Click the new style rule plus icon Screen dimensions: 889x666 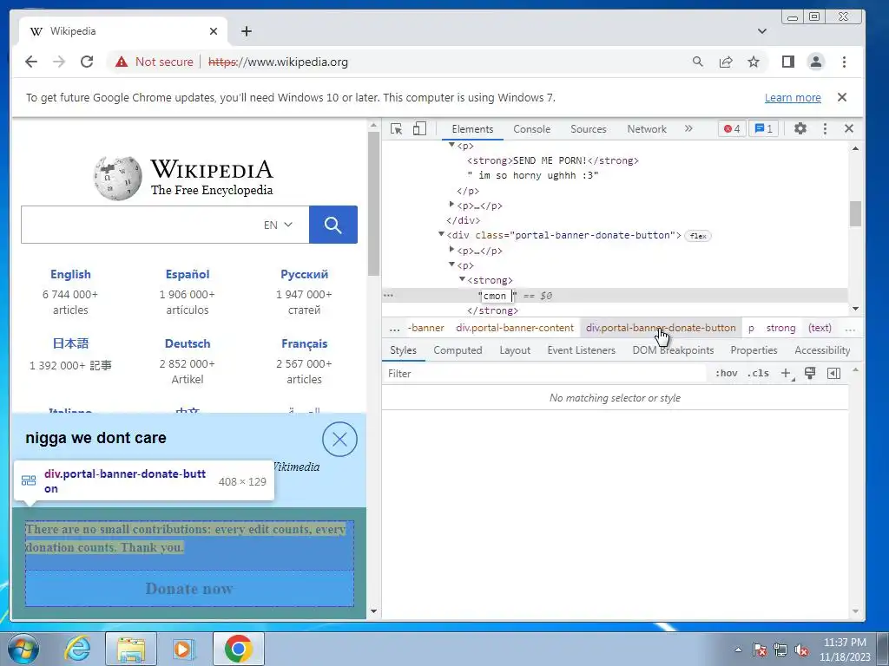click(787, 373)
